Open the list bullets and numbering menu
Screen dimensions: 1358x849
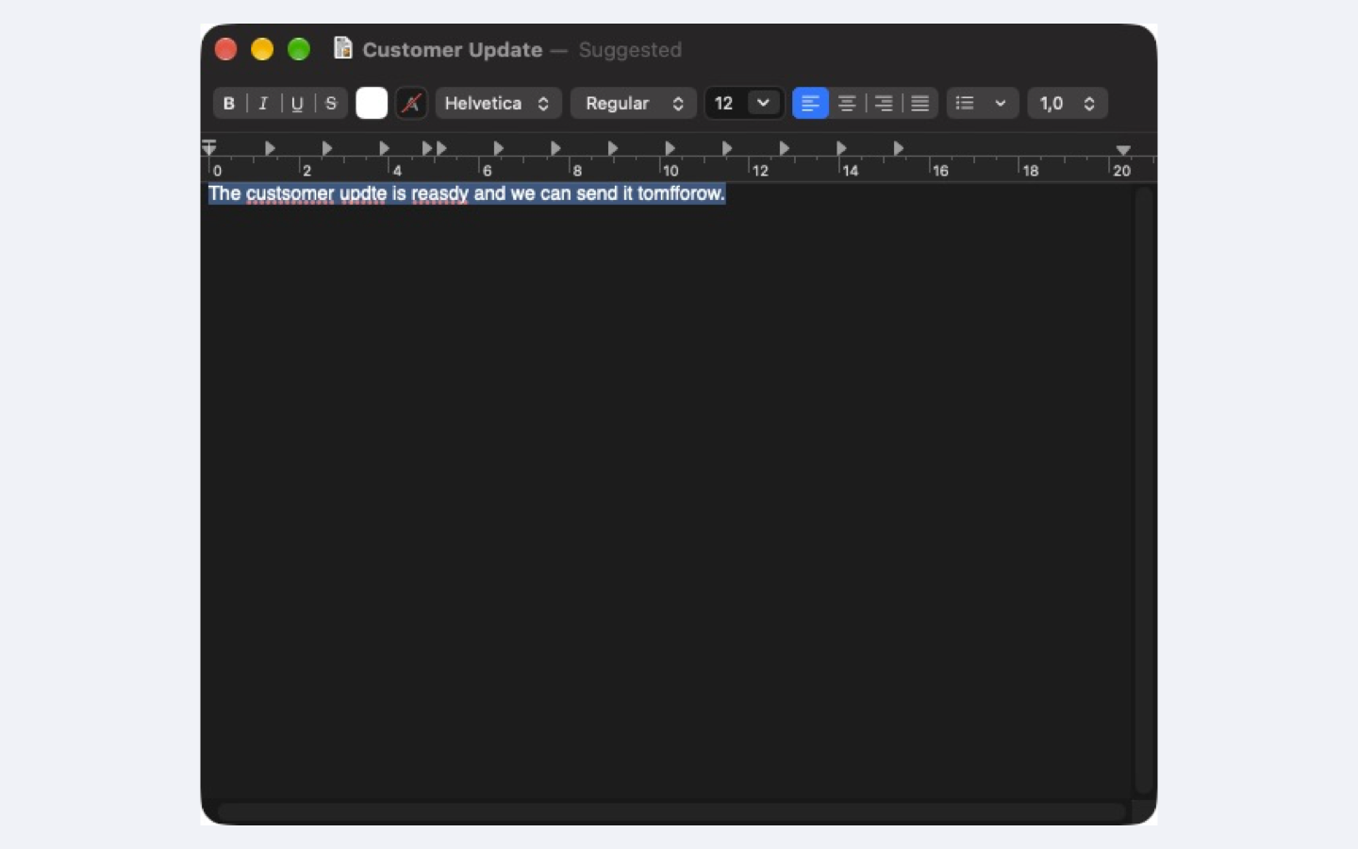tap(982, 104)
